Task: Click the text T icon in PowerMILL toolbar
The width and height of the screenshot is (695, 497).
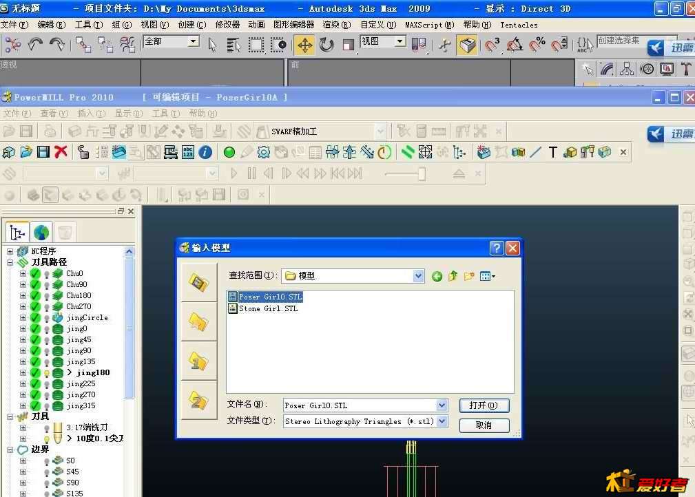Action: point(552,152)
